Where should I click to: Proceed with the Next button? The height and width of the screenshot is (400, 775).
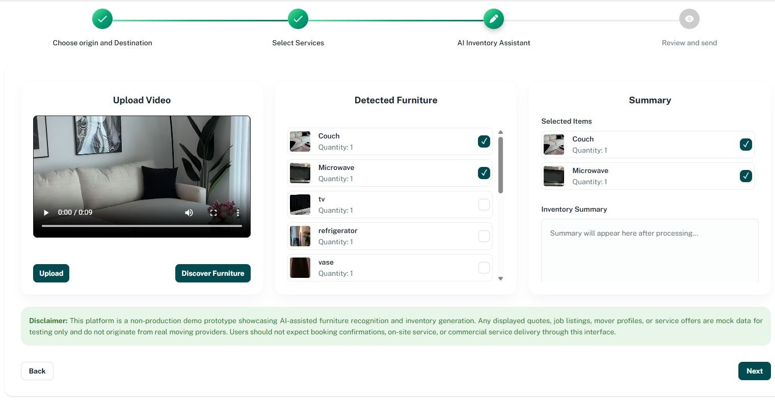pos(754,371)
